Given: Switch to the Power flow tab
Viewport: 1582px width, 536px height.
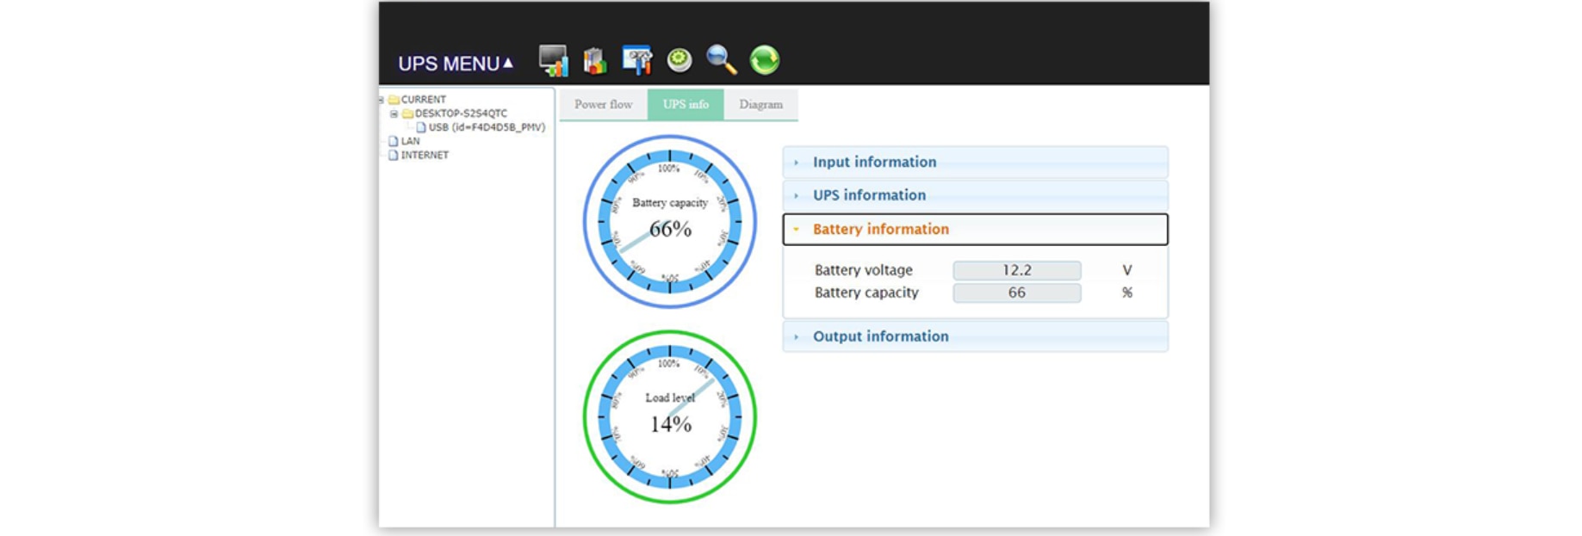Looking at the screenshot, I should click(603, 104).
